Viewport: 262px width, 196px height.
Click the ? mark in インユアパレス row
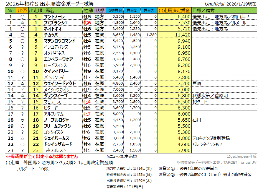click(22, 47)
